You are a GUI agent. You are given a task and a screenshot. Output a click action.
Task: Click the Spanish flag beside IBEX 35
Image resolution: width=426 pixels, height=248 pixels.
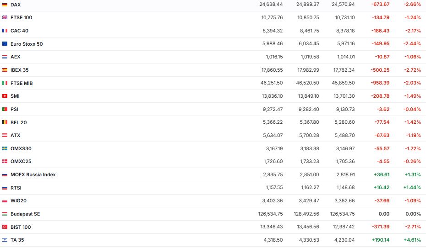pyautogui.click(x=5, y=70)
